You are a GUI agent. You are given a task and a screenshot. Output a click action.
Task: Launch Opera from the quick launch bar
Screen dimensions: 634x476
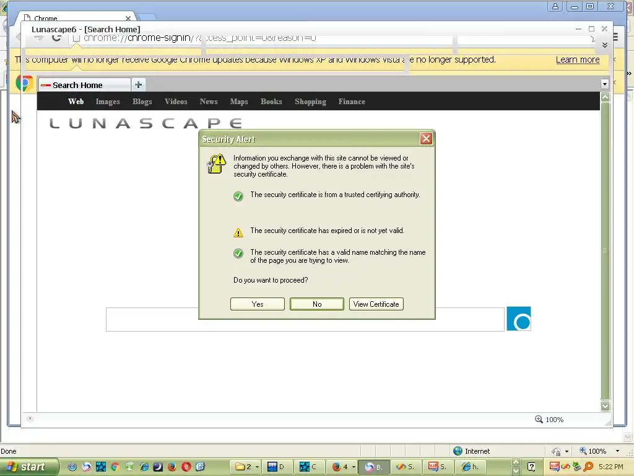(186, 467)
